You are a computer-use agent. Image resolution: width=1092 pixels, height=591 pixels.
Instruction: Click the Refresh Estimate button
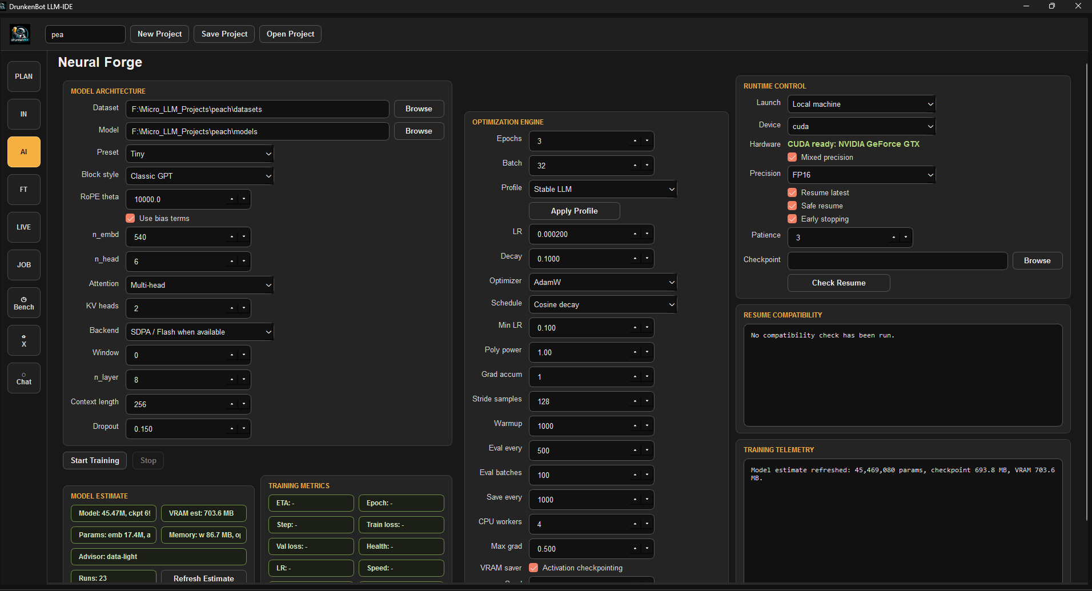[x=203, y=578]
